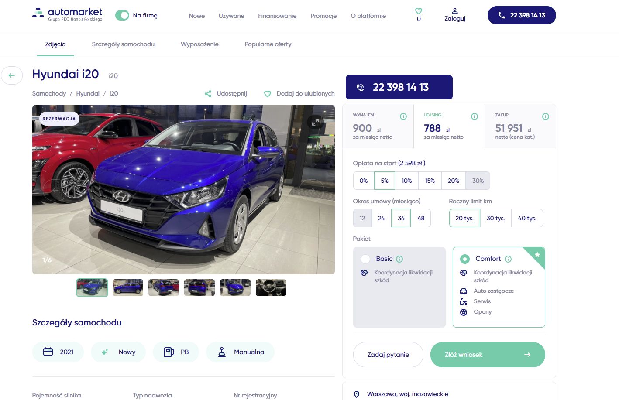Go back using the round arrow button
The width and height of the screenshot is (619, 400).
12,75
